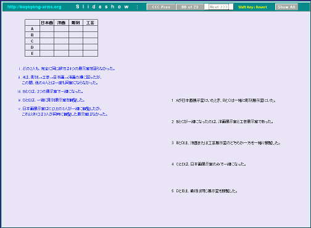311x228 pixels.
Task: Open the boyoyong-arms.org link
Action: click(x=35, y=7)
